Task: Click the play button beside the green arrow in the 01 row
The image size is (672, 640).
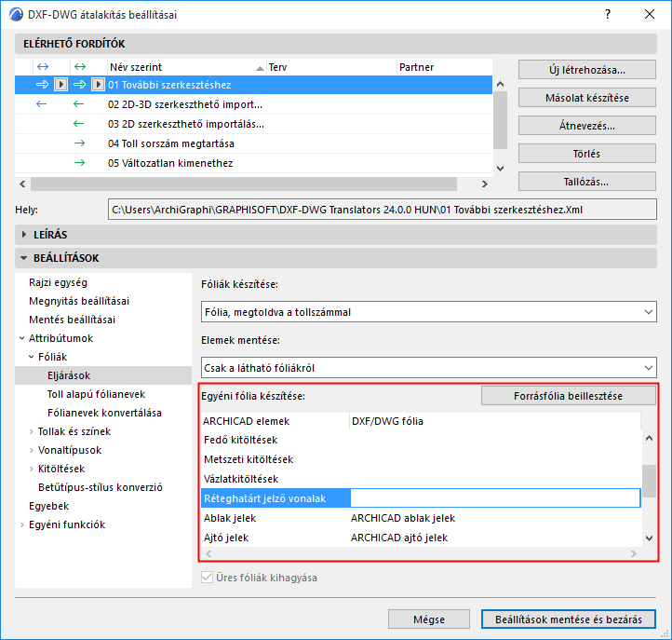Action: point(98,85)
